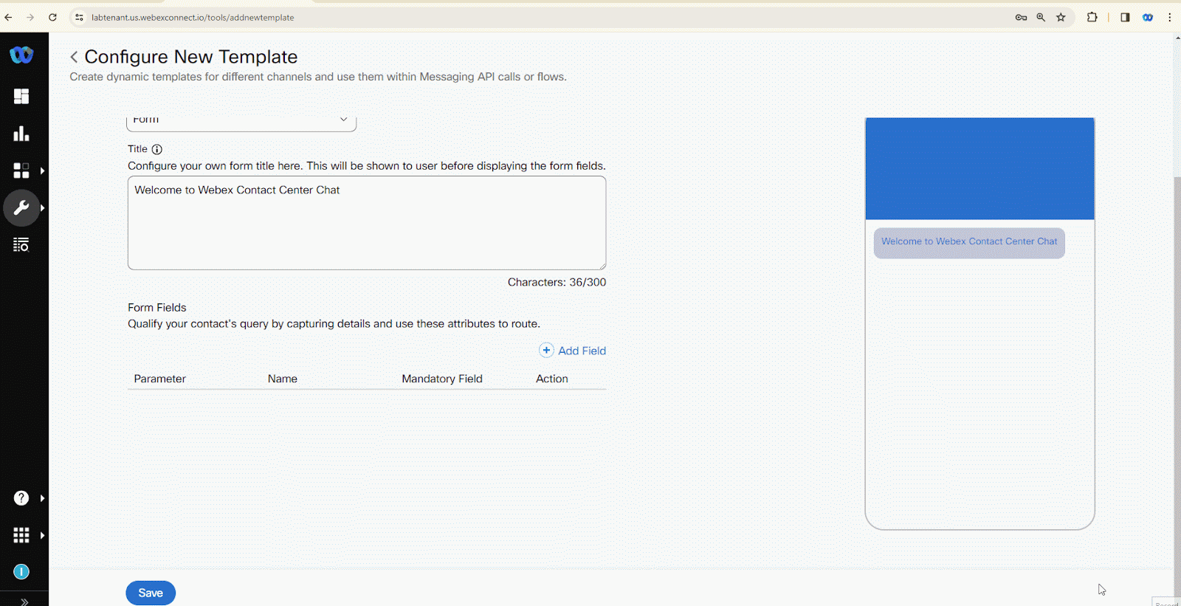Image resolution: width=1181 pixels, height=606 pixels.
Task: Open the Help question mark icon
Action: click(x=21, y=498)
